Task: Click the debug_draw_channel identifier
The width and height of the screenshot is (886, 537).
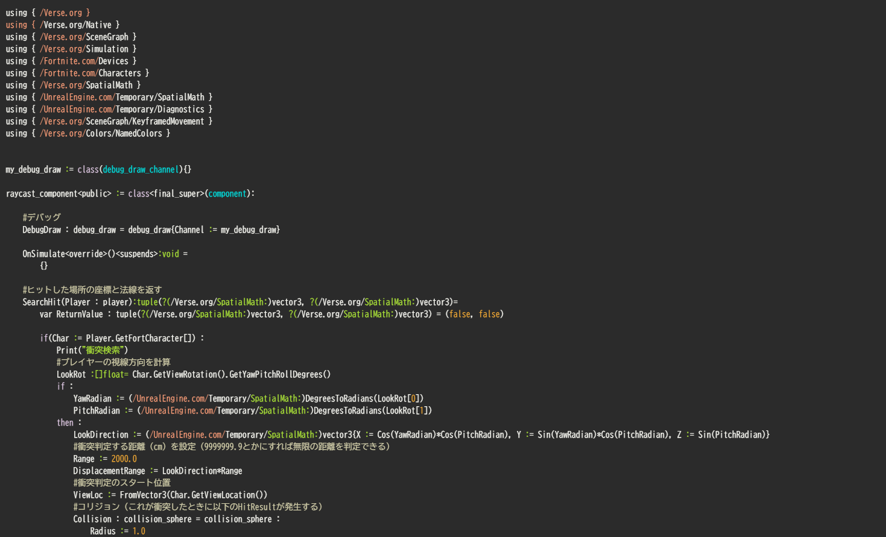Action: tap(141, 169)
